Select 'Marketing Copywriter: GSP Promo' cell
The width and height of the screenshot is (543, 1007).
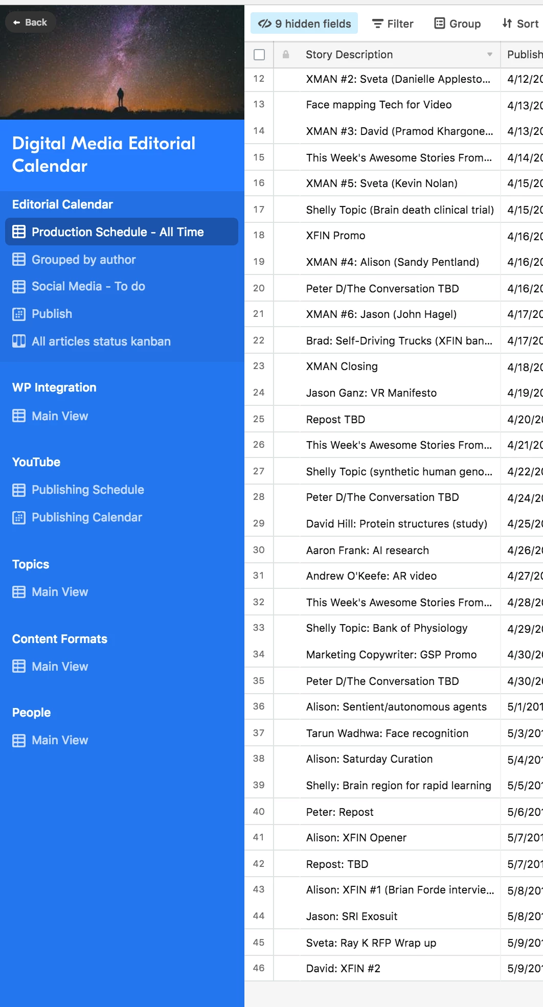(x=400, y=655)
